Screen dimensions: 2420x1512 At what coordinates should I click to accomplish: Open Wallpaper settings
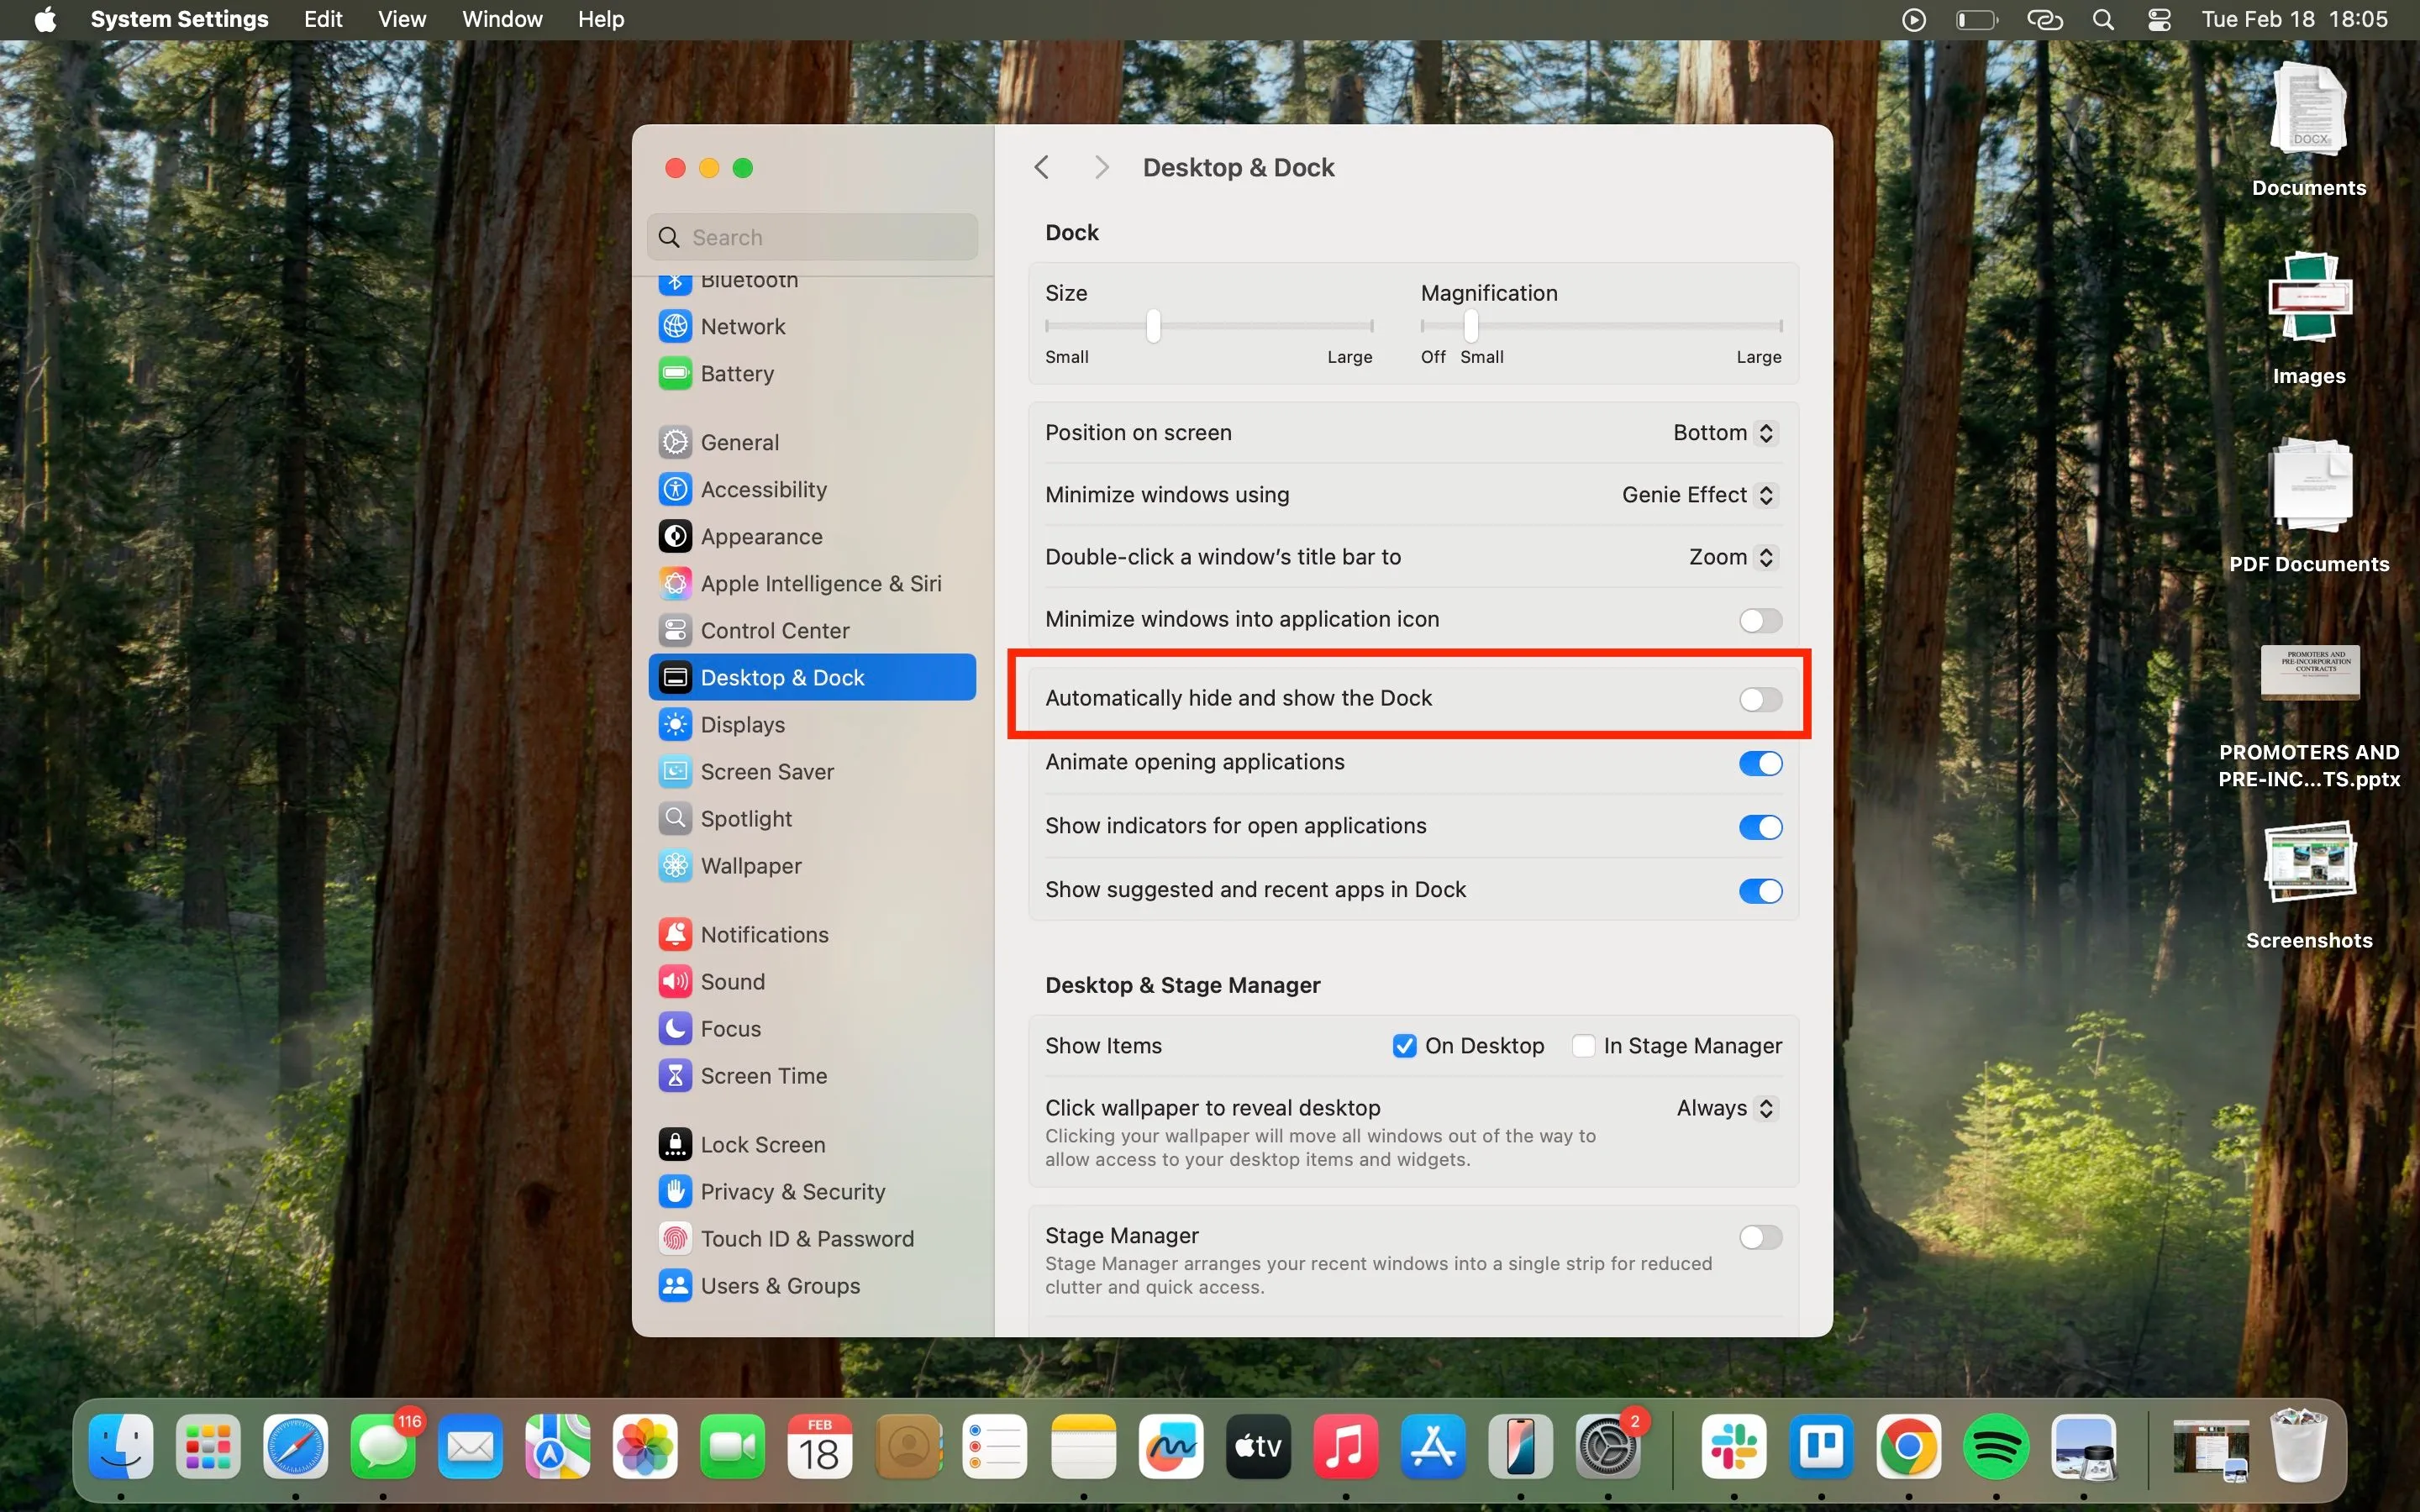[x=750, y=865]
